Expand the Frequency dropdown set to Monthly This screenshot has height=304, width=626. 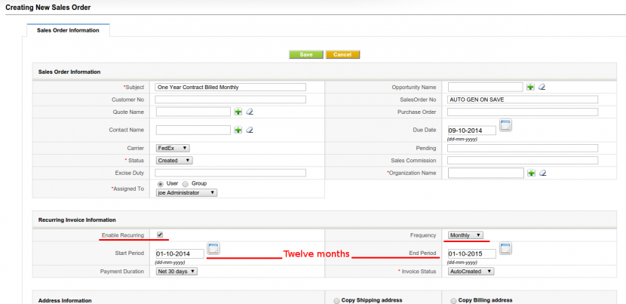click(x=465, y=235)
